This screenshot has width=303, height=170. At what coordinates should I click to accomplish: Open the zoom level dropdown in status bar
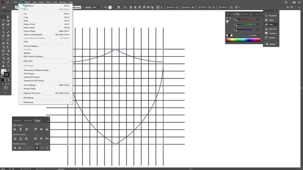(10, 169)
